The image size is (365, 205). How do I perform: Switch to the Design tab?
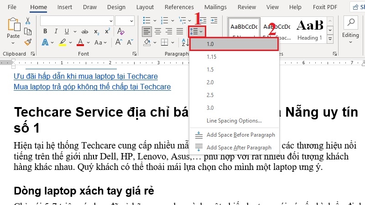tap(116, 7)
